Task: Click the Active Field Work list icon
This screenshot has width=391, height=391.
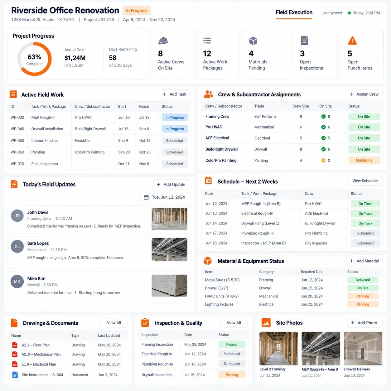Action: pyautogui.click(x=13, y=94)
